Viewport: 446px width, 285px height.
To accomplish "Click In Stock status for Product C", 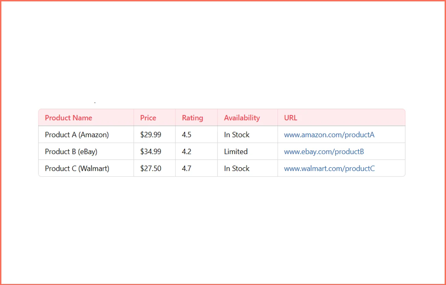I will coord(236,168).
